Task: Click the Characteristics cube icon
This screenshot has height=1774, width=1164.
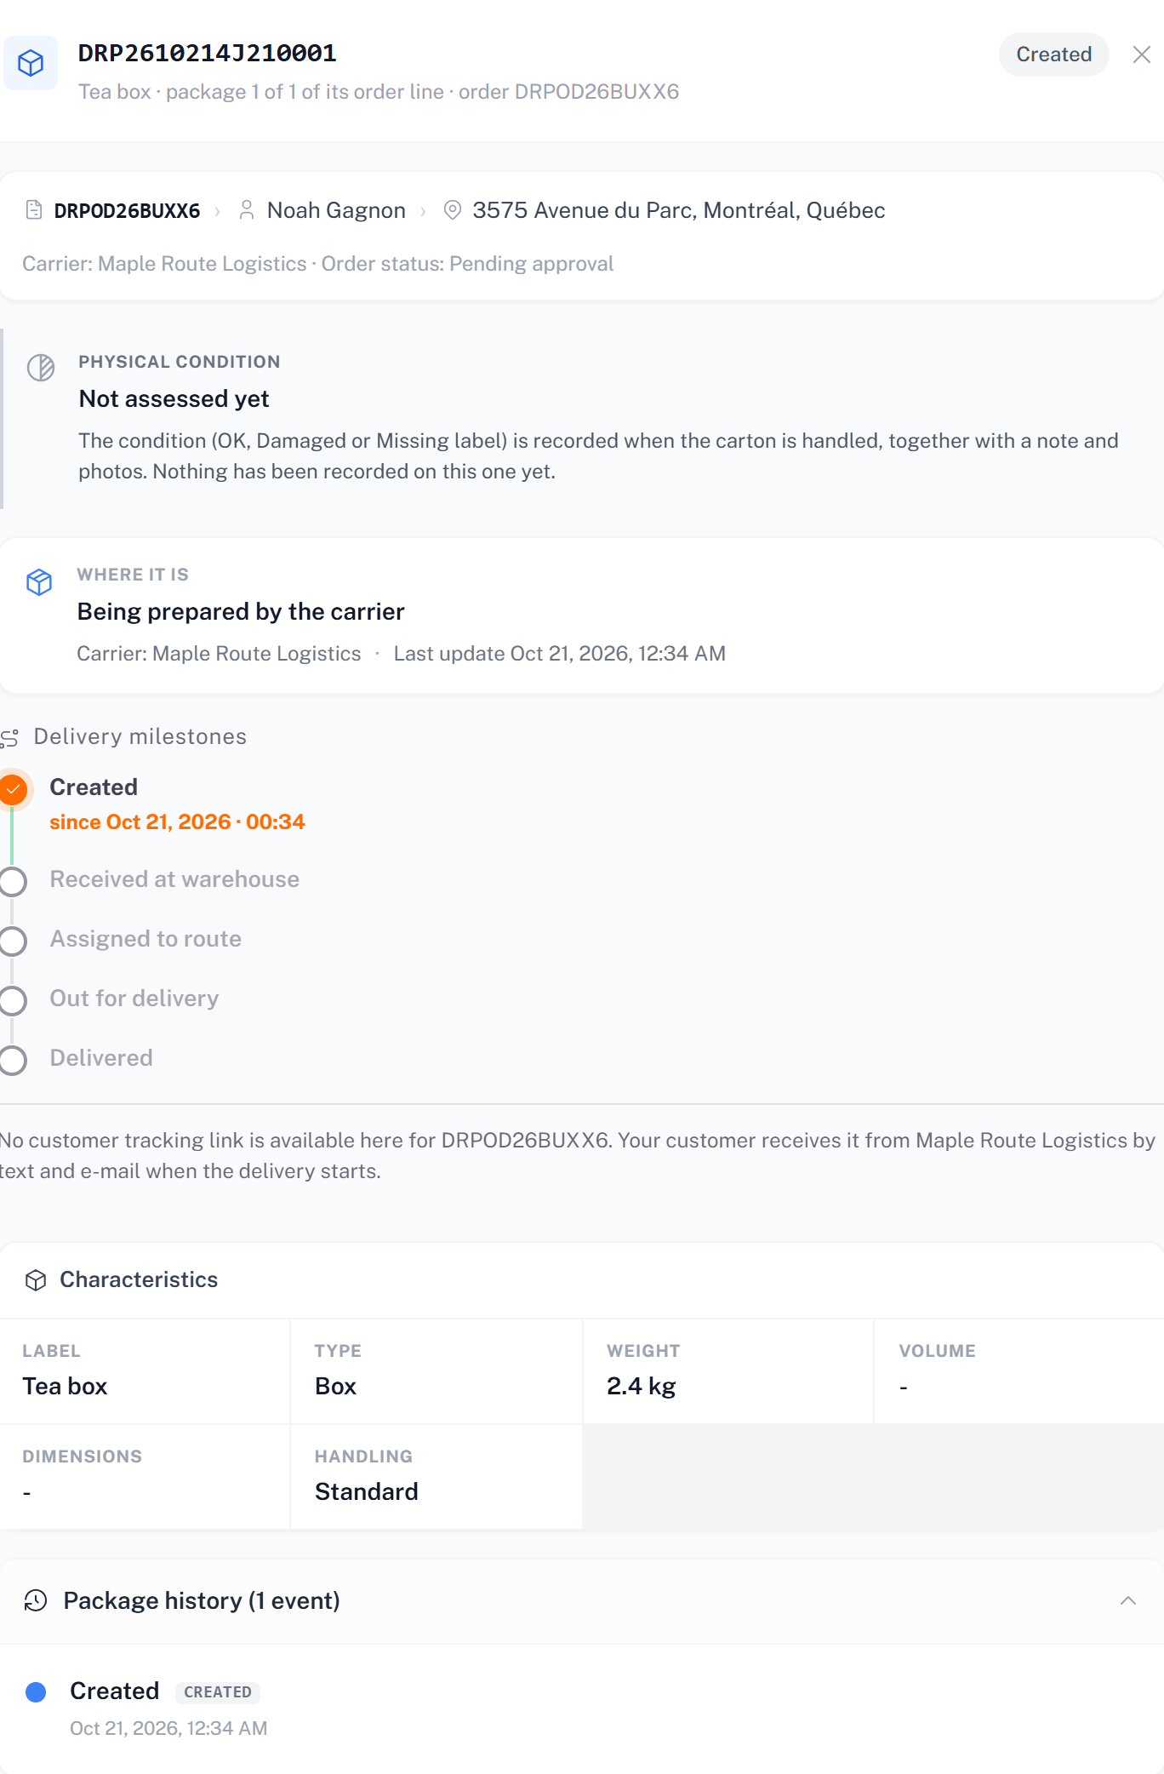Action: point(36,1280)
